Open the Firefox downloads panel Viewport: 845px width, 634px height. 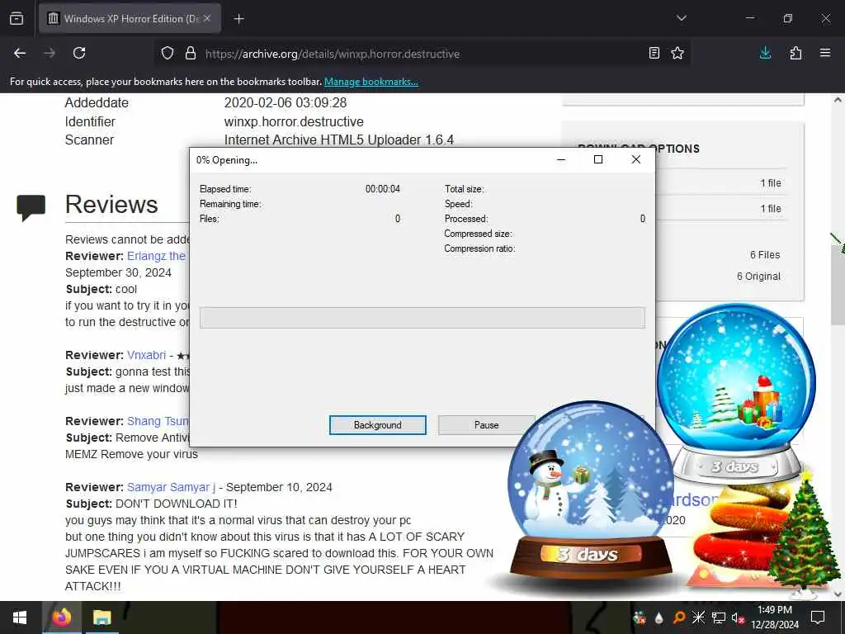(765, 53)
